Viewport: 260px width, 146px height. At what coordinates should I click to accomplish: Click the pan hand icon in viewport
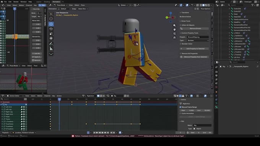tap(174, 29)
